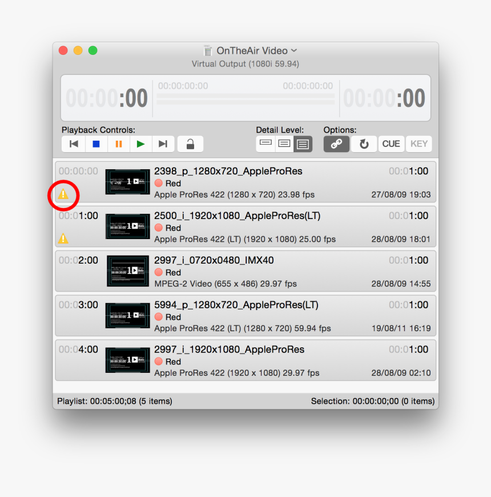
Task: Click start time 00:01:00 of second clip
Action: coord(78,216)
